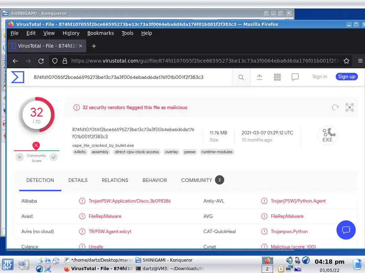The image size is (365, 273).
Task: Click the community score bar marker
Action: (x=36, y=146)
